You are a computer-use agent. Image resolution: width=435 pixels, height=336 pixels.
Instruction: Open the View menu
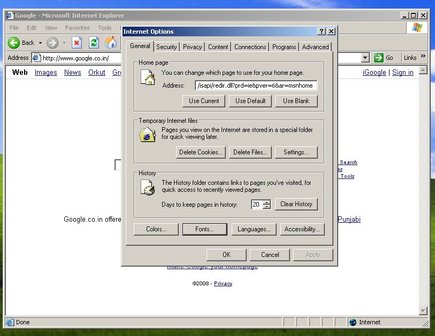(x=51, y=28)
